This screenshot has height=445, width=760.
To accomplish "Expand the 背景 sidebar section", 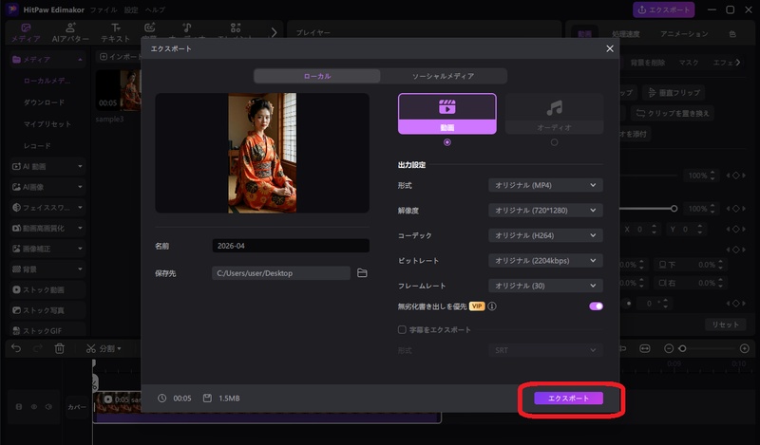I will tap(47, 269).
